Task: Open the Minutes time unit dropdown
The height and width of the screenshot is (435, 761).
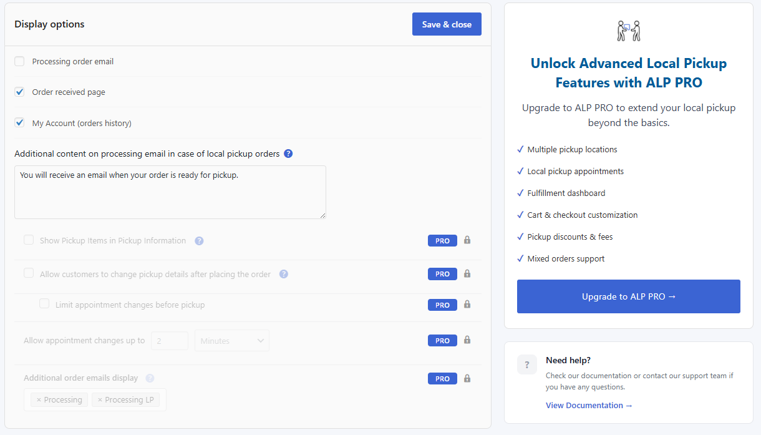Action: 232,341
